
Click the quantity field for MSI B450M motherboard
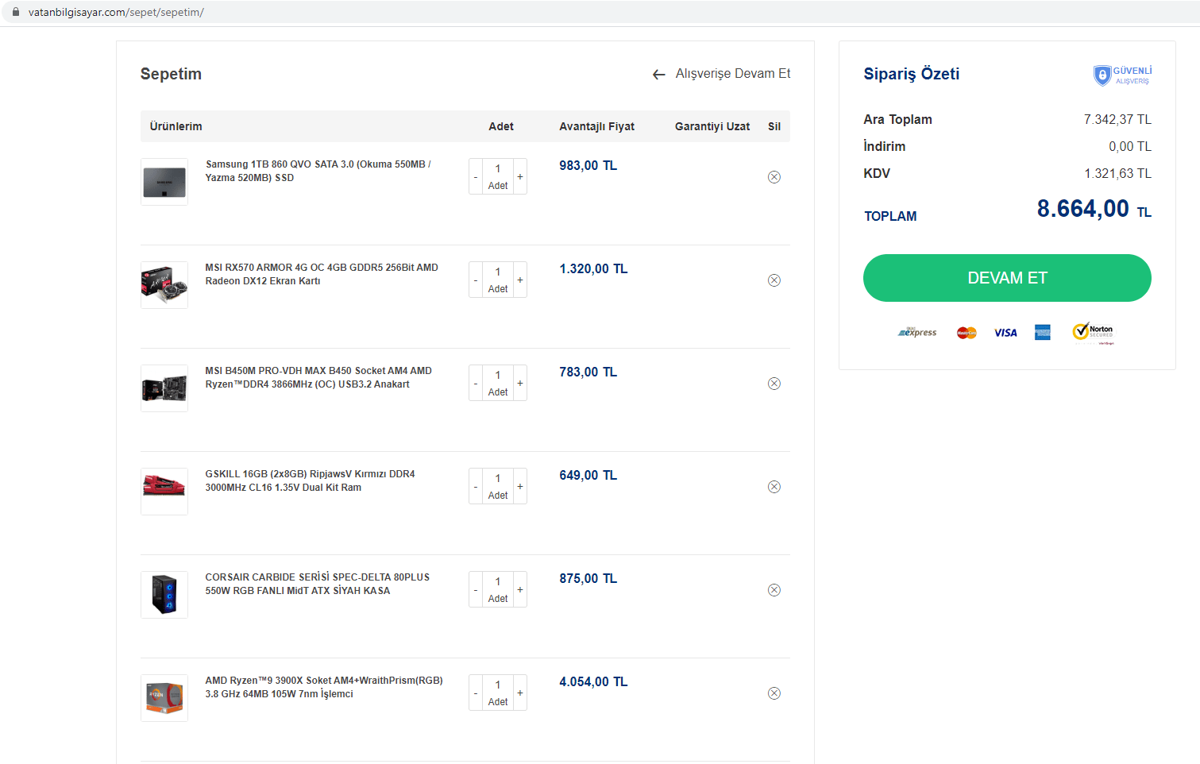coord(498,375)
